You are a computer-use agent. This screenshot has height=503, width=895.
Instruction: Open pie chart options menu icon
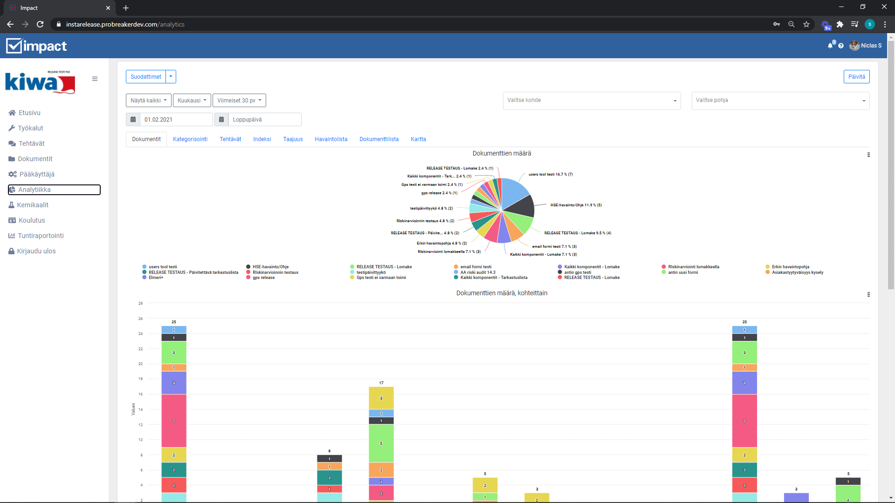click(x=868, y=155)
